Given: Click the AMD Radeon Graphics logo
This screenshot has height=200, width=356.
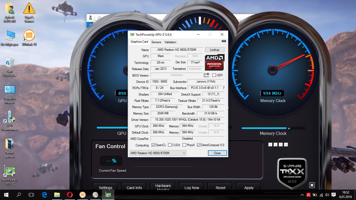Looking at the screenshot, I should tap(214, 62).
